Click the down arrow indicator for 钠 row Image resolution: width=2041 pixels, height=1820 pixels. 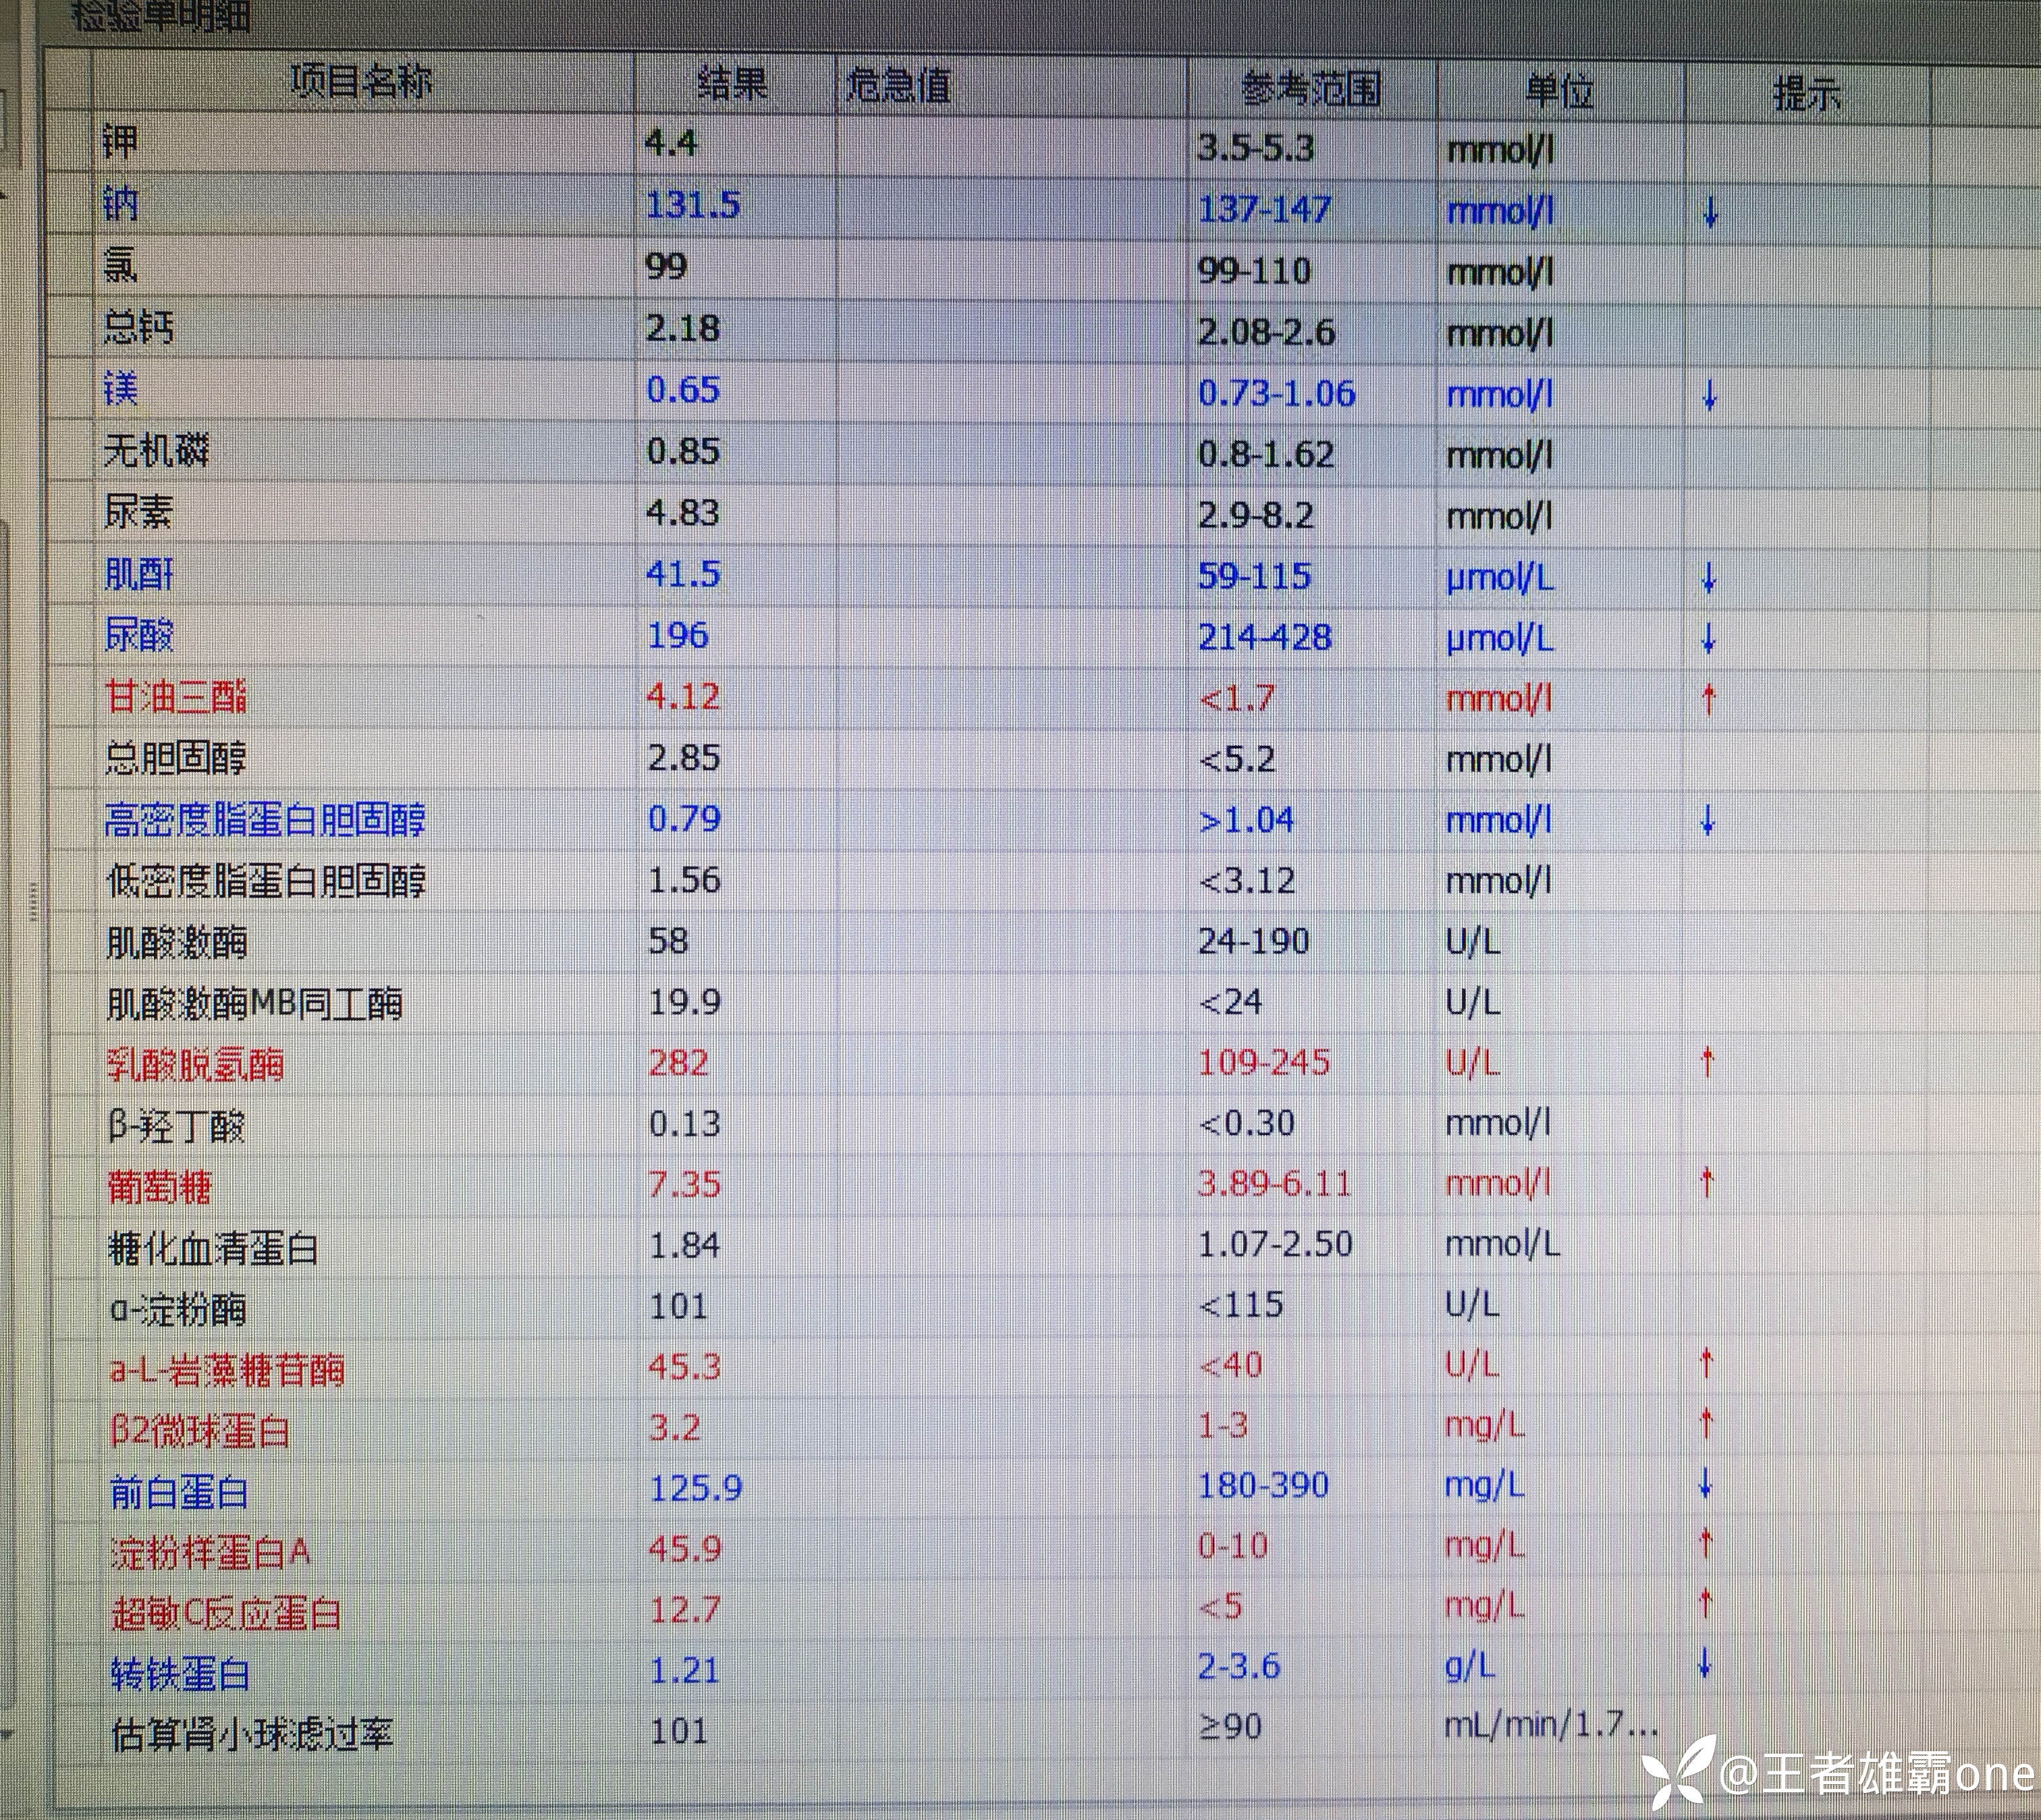click(x=1710, y=212)
